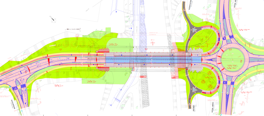The width and height of the screenshot is (264, 116).
Task: Select the "0,3" stationing label in the roundabout
Action: click(230, 50)
